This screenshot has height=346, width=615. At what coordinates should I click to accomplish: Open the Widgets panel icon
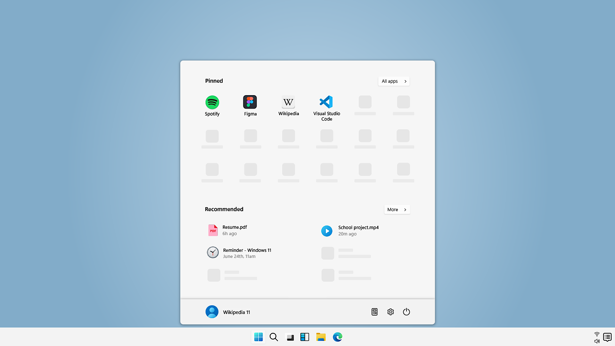[305, 337]
